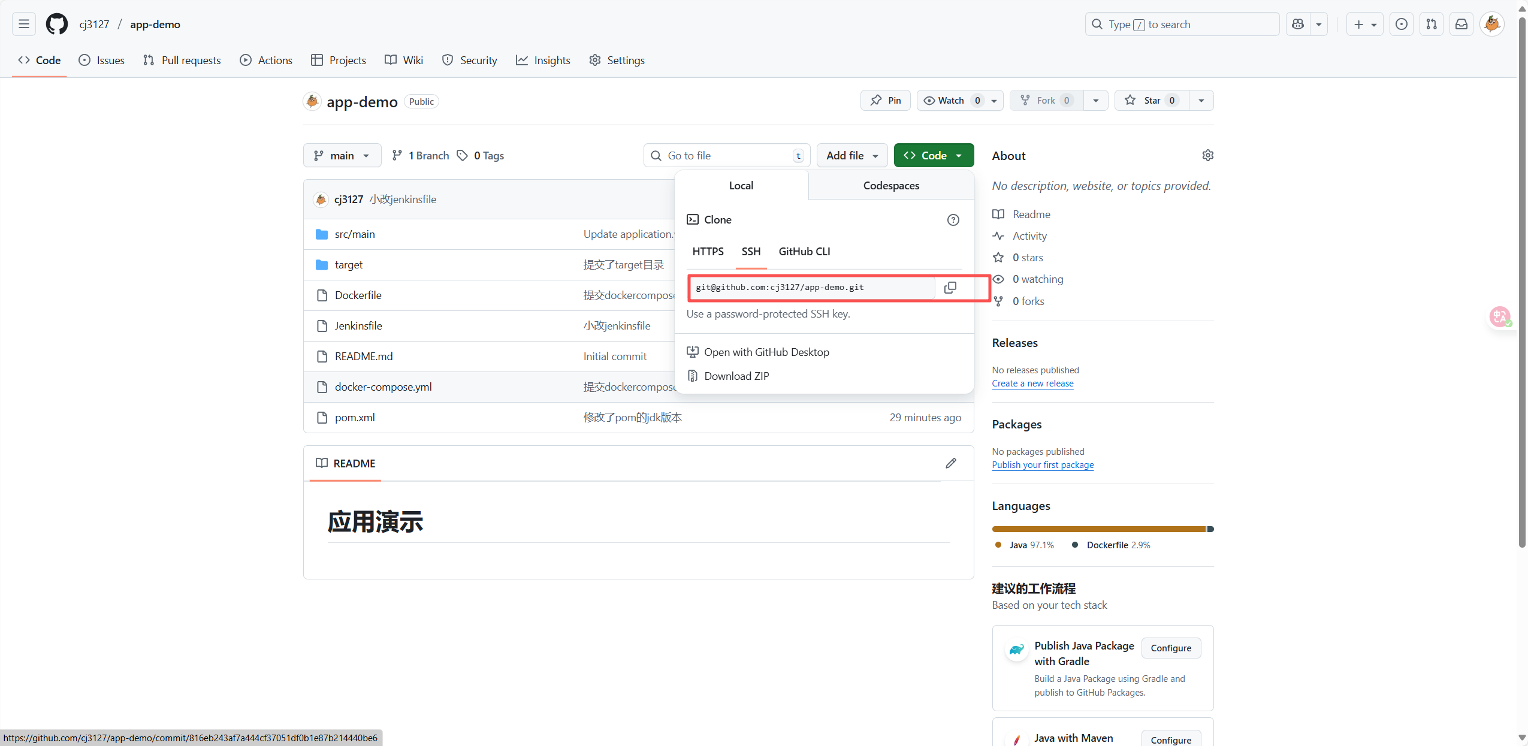Open the Dockerfile file
1528x746 pixels.
[x=358, y=295]
